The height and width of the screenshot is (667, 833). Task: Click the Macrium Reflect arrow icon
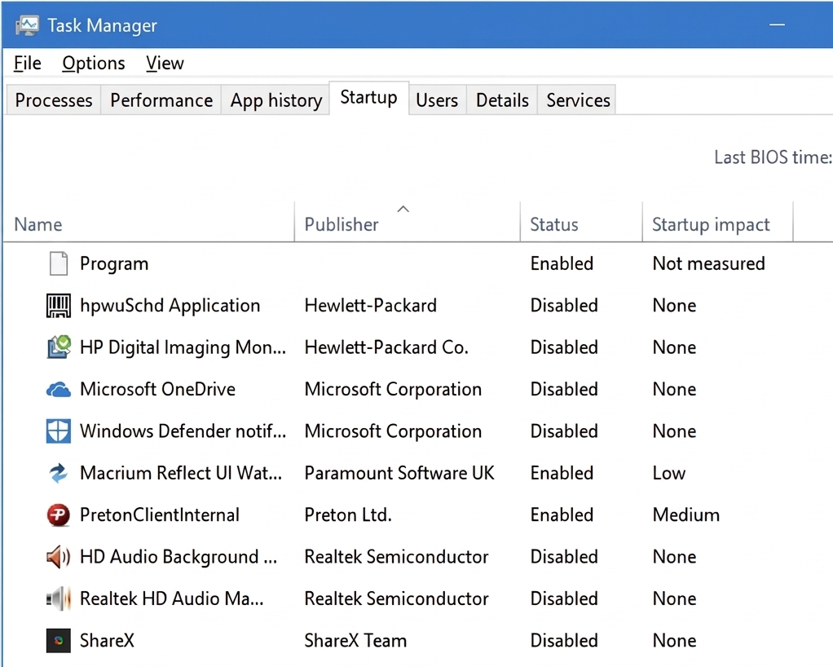tap(59, 473)
